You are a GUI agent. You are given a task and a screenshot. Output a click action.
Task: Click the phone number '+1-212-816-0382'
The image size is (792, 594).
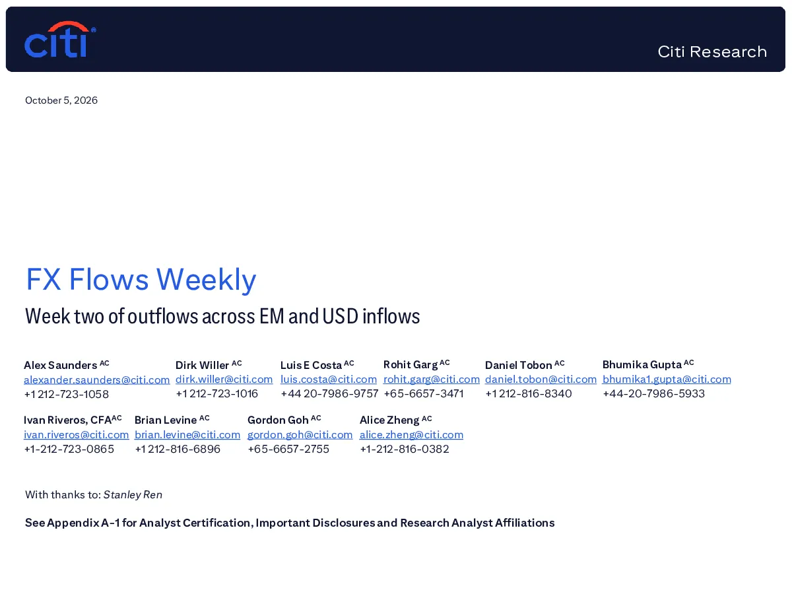pos(405,449)
